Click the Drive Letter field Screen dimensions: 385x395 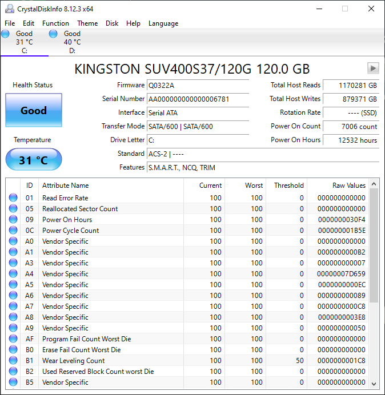[x=198, y=140]
